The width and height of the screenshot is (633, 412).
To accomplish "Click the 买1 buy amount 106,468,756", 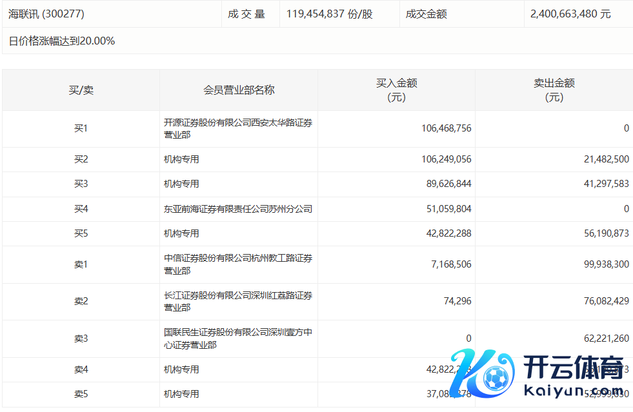I will 446,128.
